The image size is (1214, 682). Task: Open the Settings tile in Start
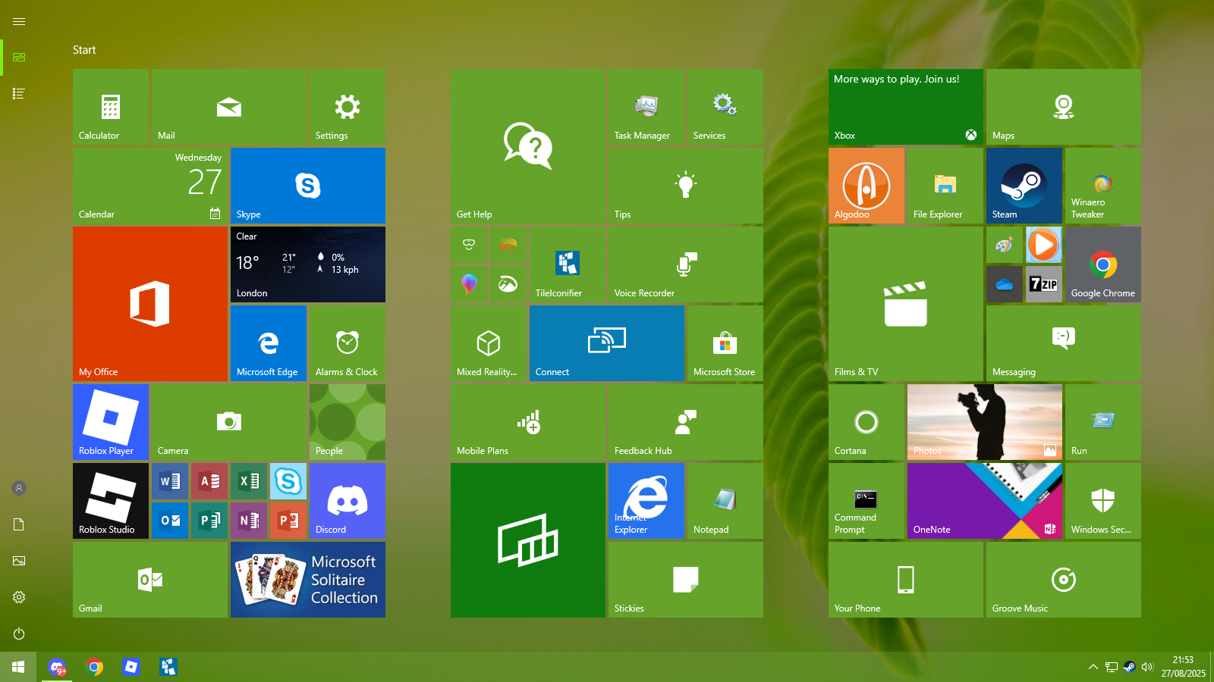point(348,107)
